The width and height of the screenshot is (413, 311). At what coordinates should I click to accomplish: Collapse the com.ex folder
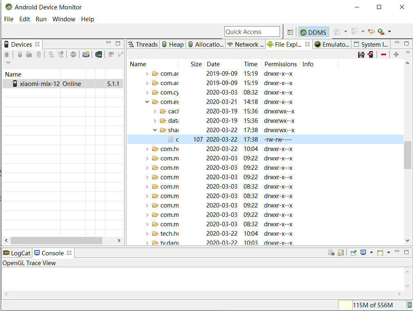(x=147, y=102)
